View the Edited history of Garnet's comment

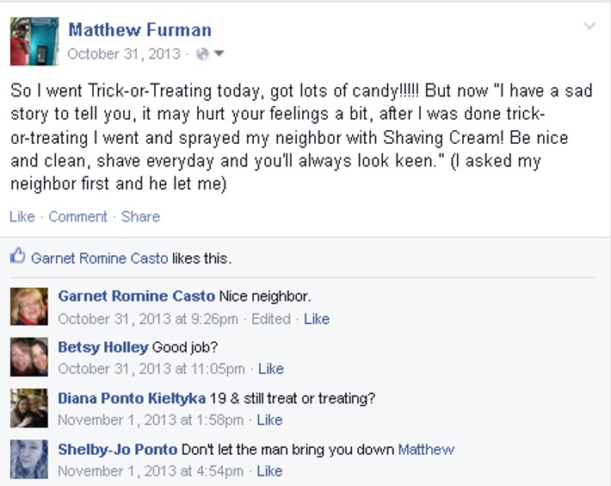click(271, 319)
